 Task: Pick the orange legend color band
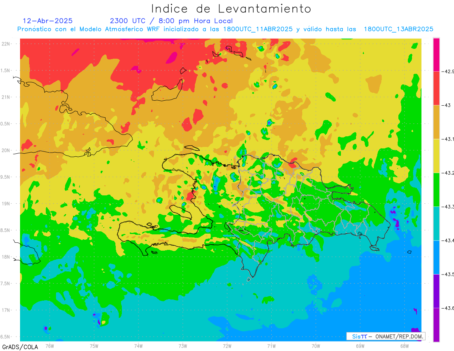pos(436,122)
